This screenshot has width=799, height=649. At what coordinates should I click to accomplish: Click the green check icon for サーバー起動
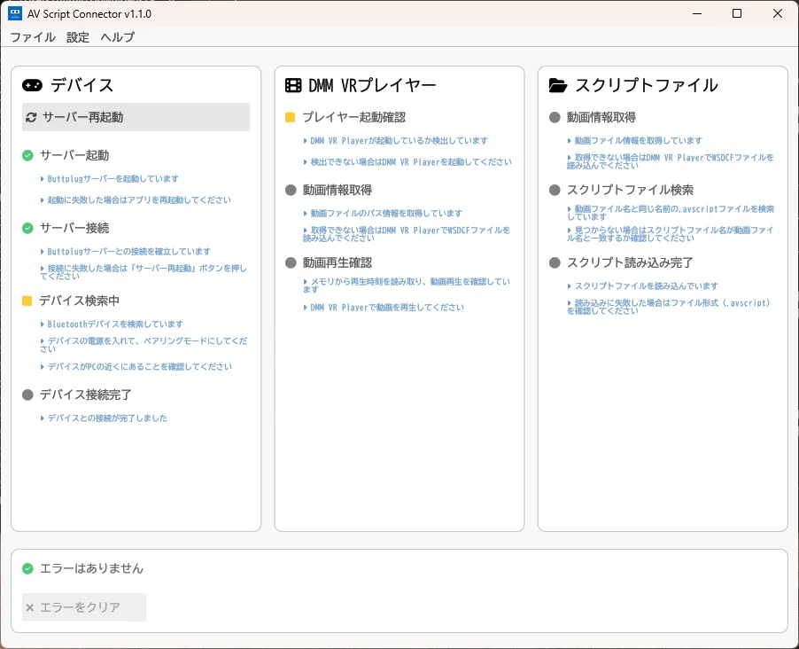[27, 155]
